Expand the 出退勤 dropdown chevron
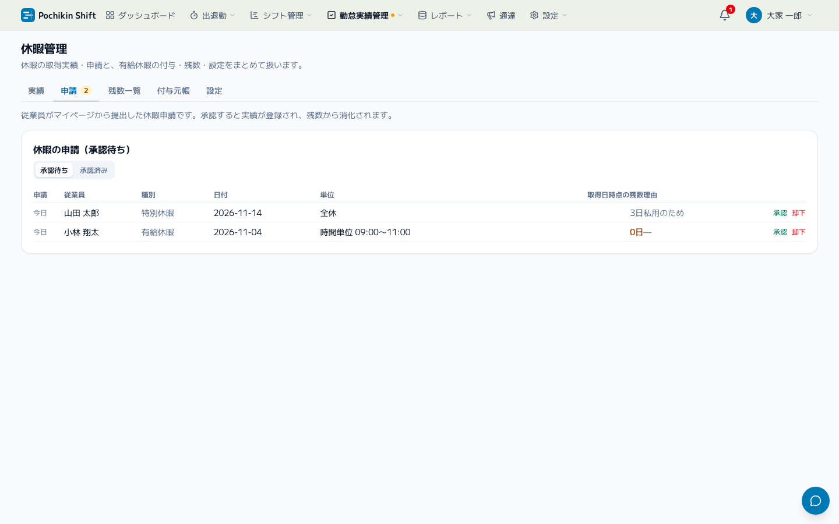 [232, 15]
